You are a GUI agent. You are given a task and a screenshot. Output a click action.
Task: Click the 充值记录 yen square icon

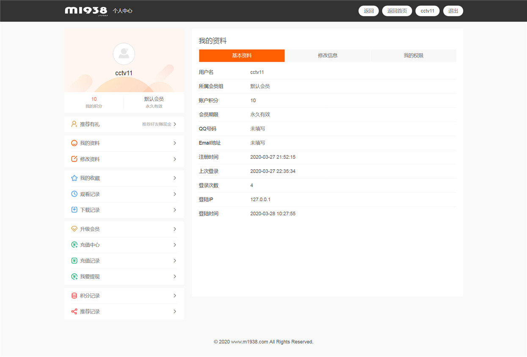[74, 261]
